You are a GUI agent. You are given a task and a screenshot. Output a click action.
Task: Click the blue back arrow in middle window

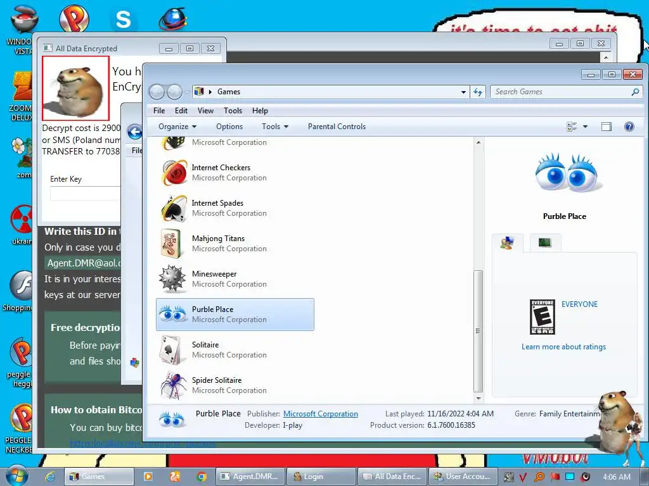[x=134, y=132]
